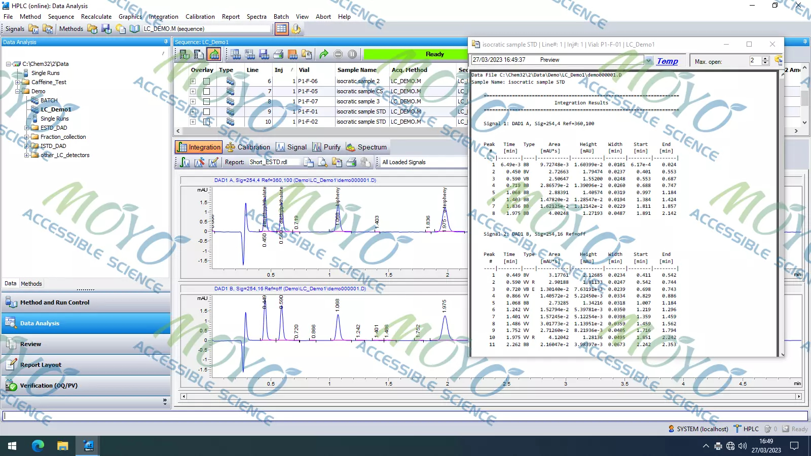Open Microsoft Edge from the taskbar

click(x=38, y=446)
